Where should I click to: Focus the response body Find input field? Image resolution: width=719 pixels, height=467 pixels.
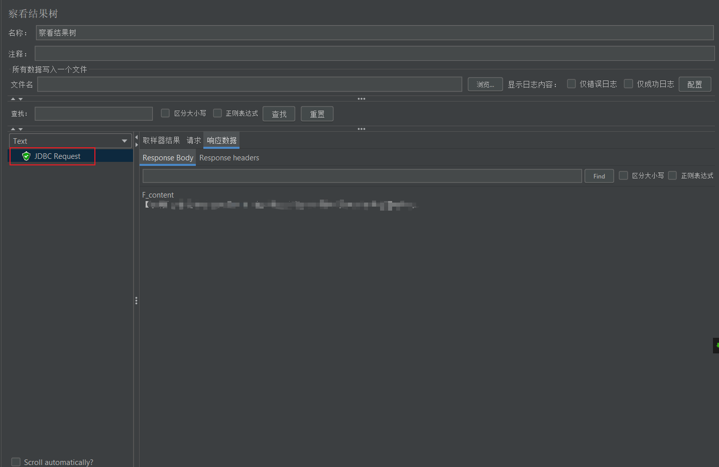point(362,176)
